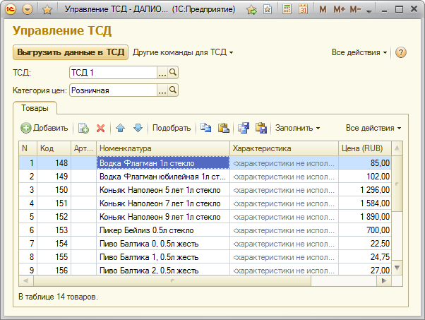Select Коньяк Наполеон 5 лет row

point(205,190)
